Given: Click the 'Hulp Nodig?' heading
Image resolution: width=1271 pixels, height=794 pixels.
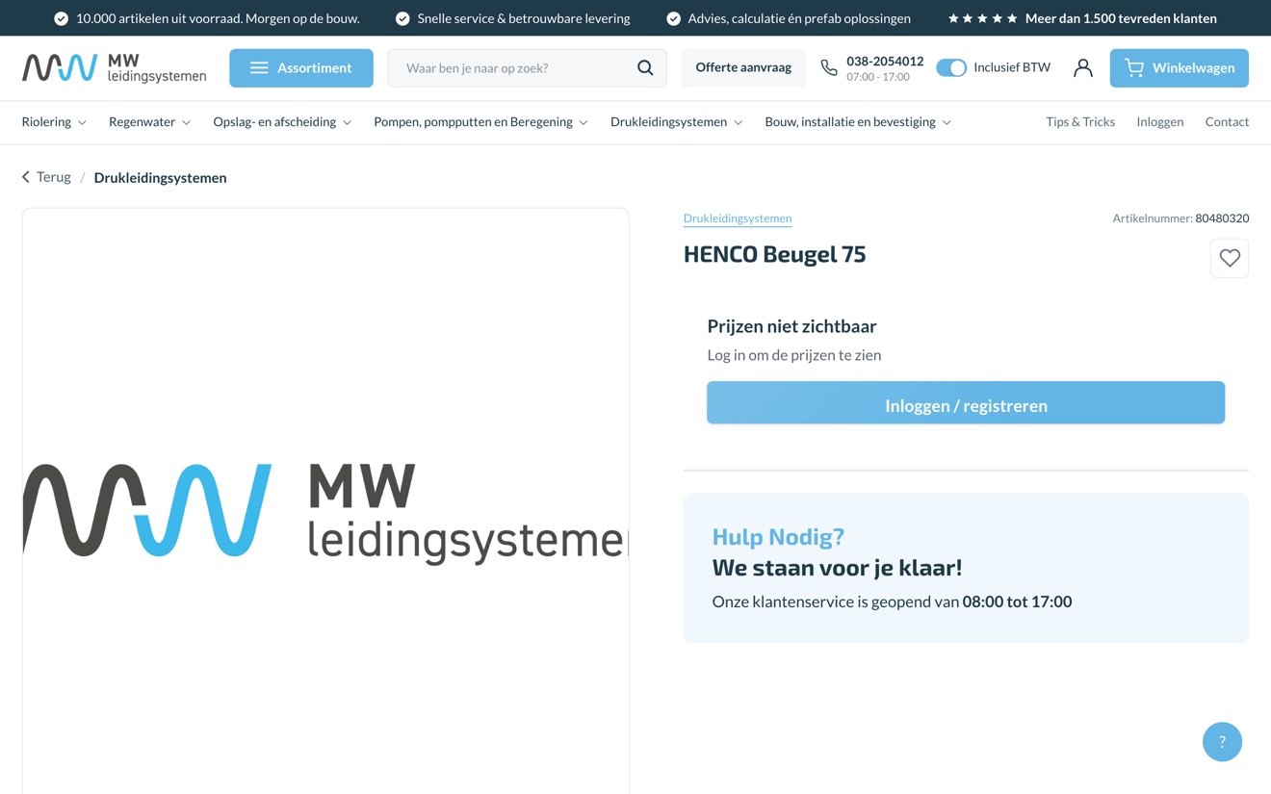Looking at the screenshot, I should pos(778,537).
